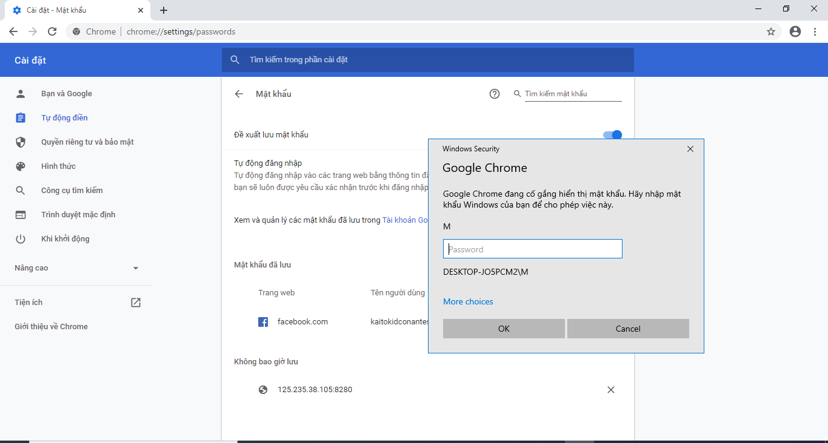This screenshot has width=828, height=443.
Task: Click the settings search bar
Action: click(x=427, y=60)
